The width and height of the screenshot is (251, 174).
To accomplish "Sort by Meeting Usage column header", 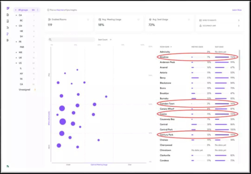I will pos(197,47).
